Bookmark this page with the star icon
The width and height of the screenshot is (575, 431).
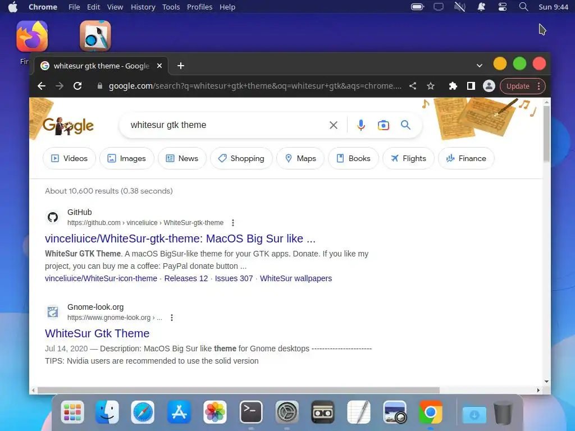coord(431,86)
